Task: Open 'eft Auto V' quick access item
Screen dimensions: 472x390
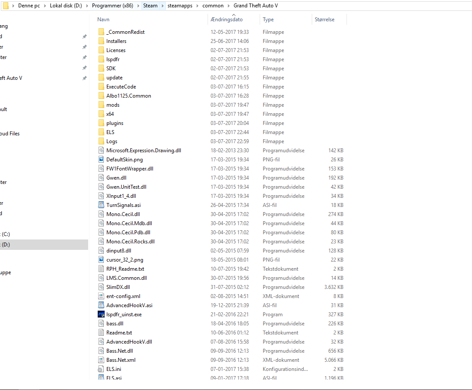Action: [x=11, y=78]
